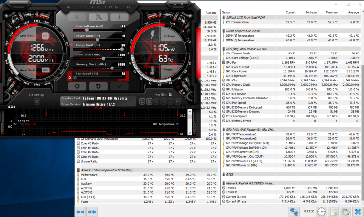The image size is (364, 217).
Task: Click the Maximum column header
Action: click(x=332, y=12)
